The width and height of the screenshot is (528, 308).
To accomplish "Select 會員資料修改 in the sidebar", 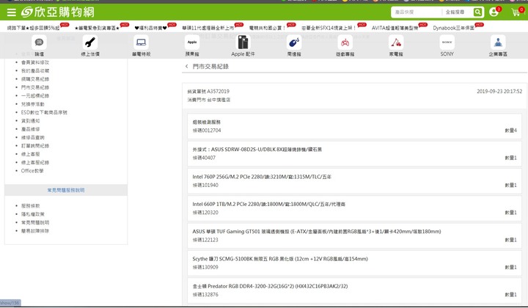I will tap(35, 62).
